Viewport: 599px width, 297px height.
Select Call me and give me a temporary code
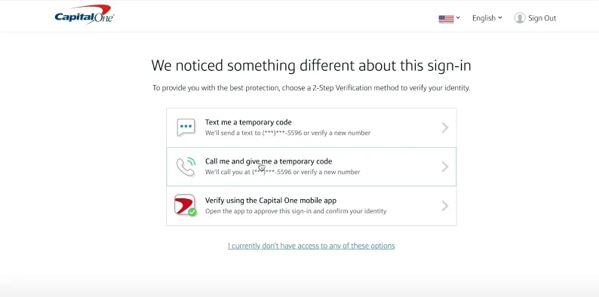pos(312,167)
